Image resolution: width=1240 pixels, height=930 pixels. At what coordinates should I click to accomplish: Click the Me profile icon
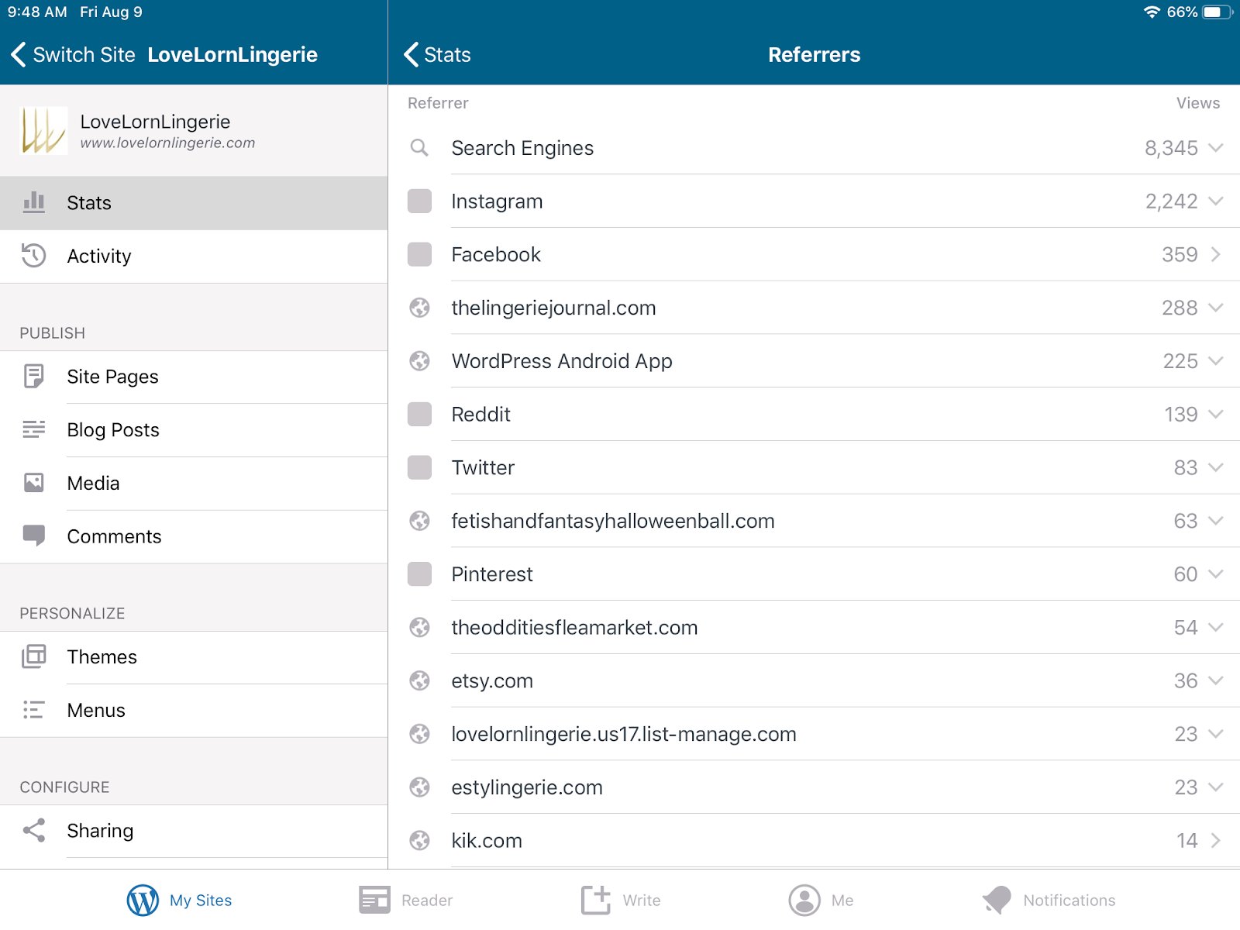coord(804,900)
